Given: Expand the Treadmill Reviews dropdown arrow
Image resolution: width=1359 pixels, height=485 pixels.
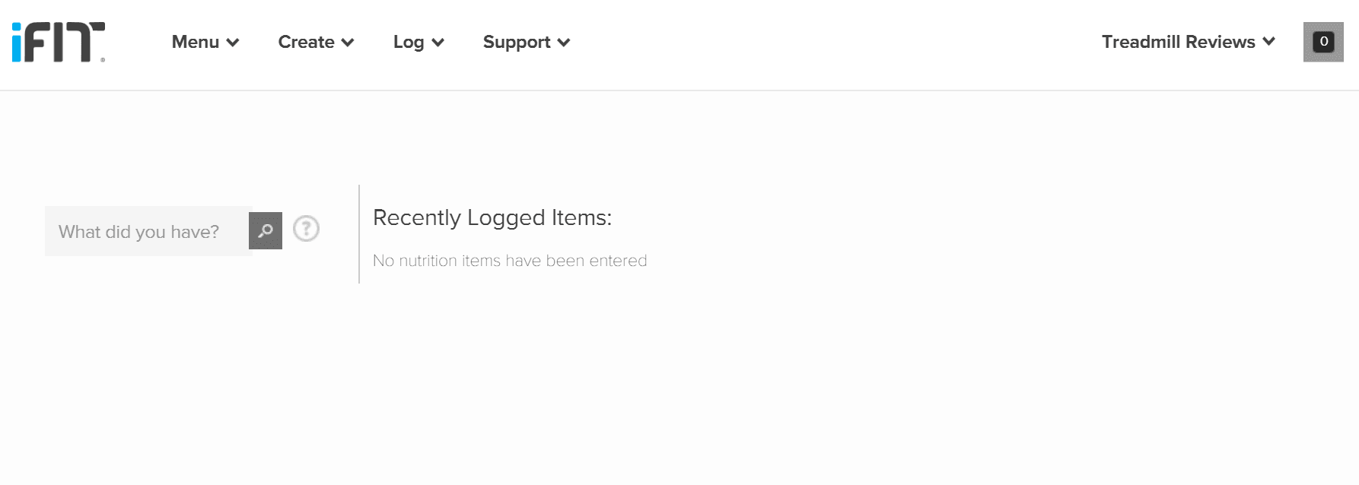Looking at the screenshot, I should pyautogui.click(x=1268, y=42).
